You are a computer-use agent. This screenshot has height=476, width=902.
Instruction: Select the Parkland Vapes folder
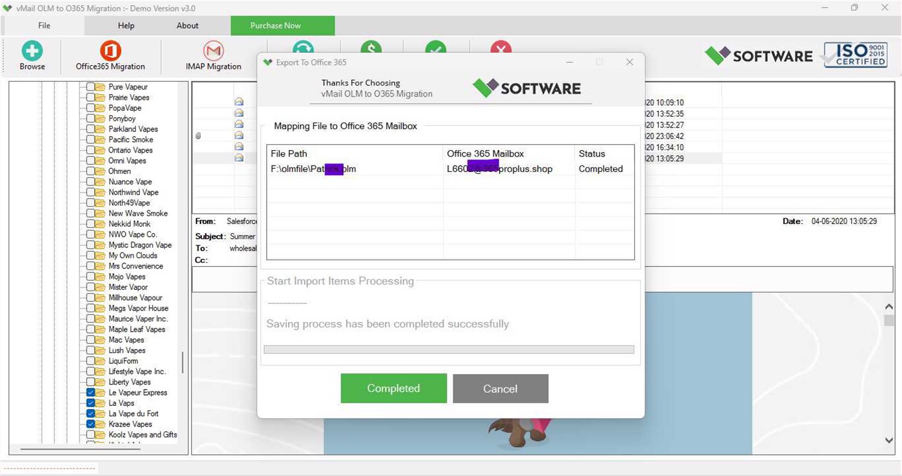[133, 129]
